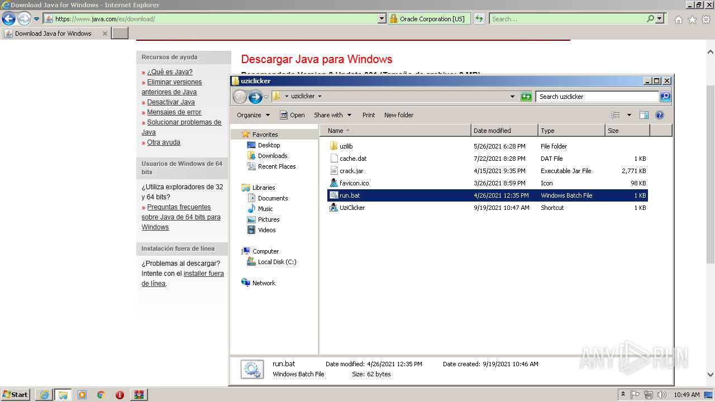715x402 pixels.
Task: Expand the uziclicker breadcrumb arrow
Action: (320, 97)
